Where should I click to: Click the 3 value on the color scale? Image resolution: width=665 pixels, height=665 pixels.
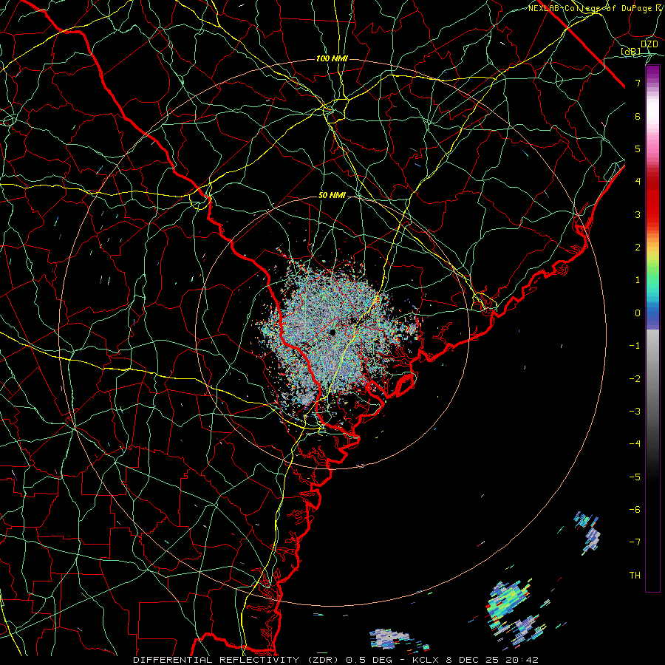638,214
